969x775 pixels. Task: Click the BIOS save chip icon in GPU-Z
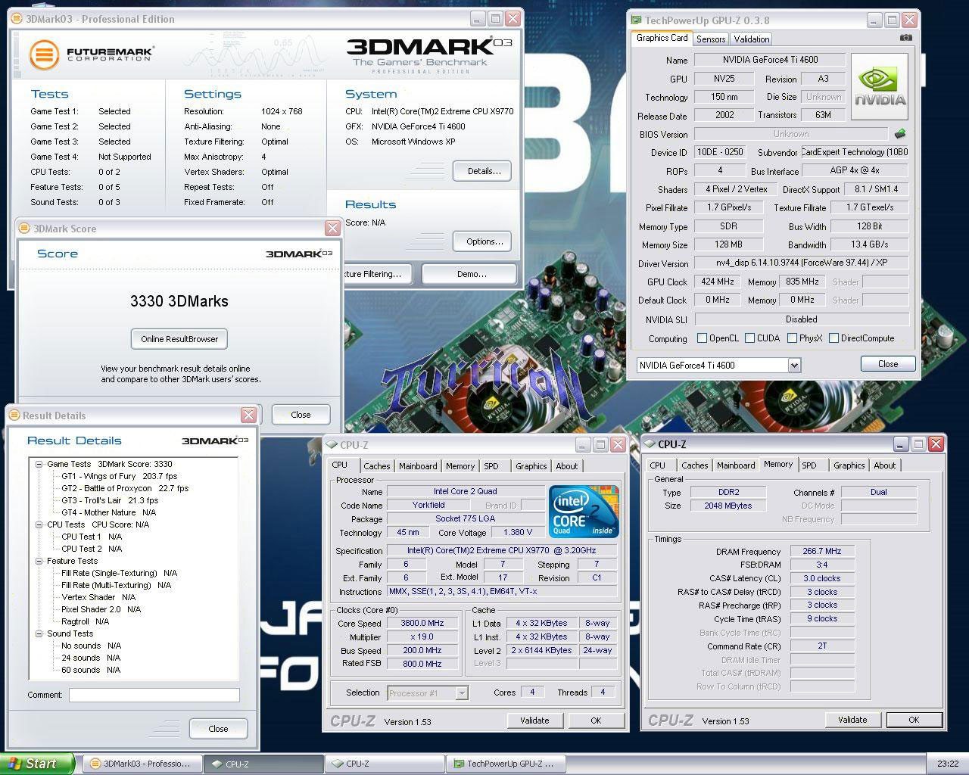[900, 134]
